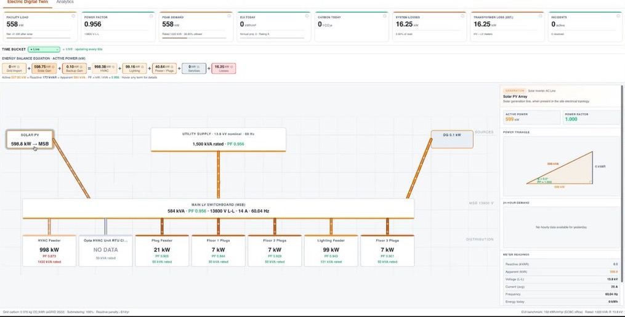Select the Solar PV source node

(30, 140)
